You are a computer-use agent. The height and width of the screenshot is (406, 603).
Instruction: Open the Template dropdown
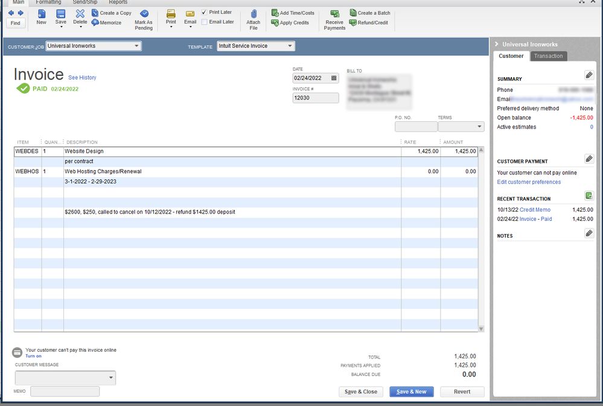[290, 46]
